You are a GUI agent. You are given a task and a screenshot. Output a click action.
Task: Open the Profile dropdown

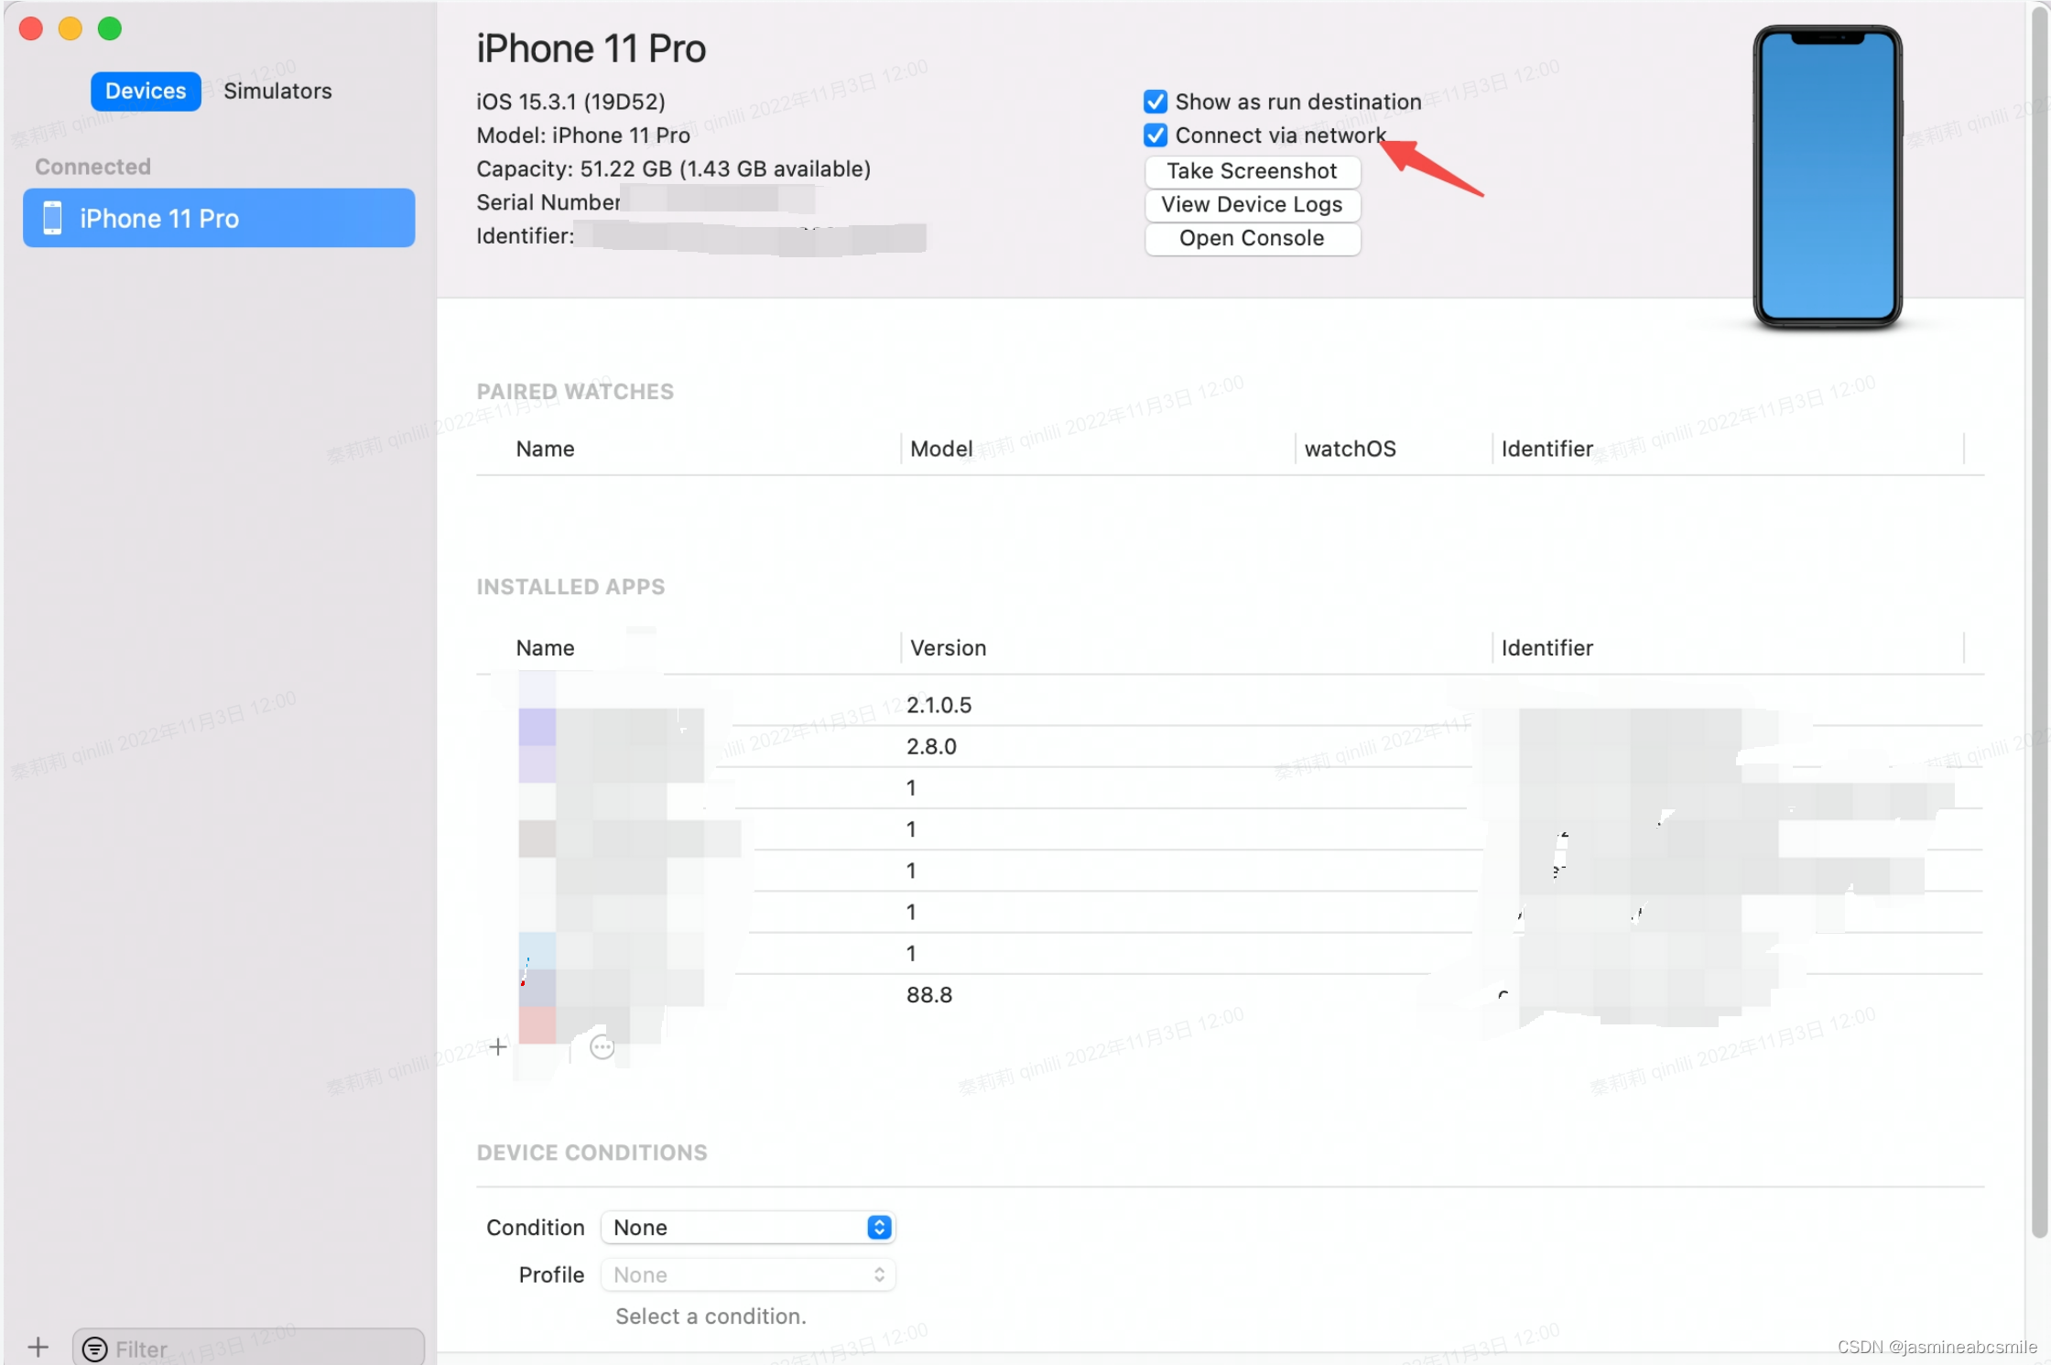point(748,1275)
